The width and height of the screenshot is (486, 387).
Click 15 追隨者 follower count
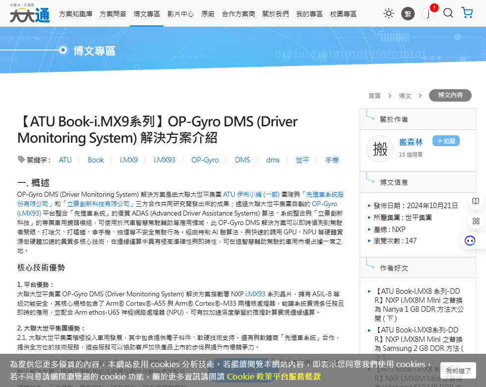410,155
